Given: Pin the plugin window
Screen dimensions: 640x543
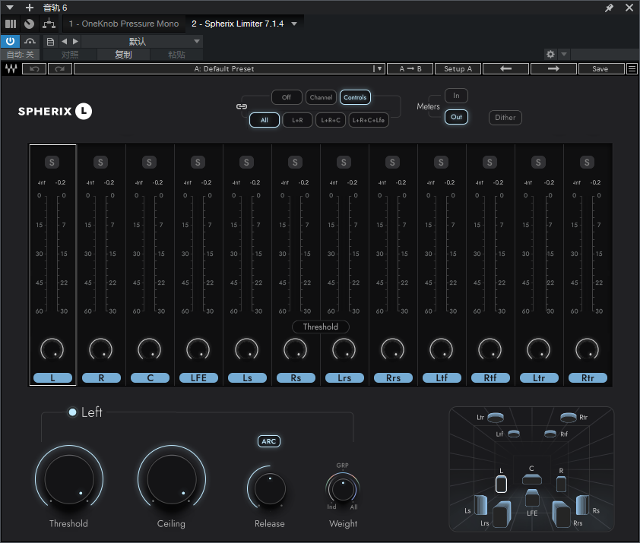Looking at the screenshot, I should [x=609, y=8].
